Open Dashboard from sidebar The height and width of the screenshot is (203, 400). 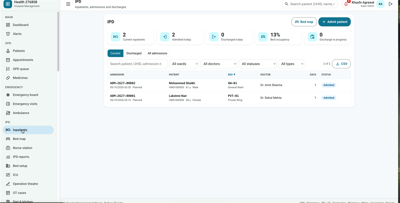[x=28, y=25]
